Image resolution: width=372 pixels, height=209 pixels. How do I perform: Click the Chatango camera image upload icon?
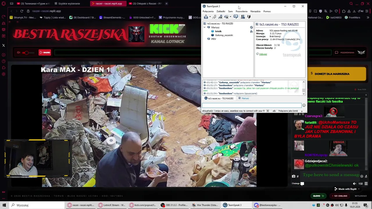pyautogui.click(x=294, y=176)
